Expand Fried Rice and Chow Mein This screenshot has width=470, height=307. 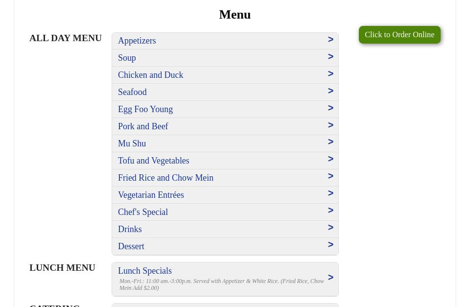coord(165,178)
